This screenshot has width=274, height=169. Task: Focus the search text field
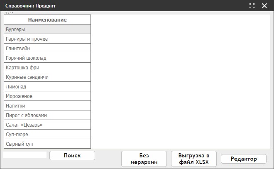pyautogui.click(x=25, y=155)
